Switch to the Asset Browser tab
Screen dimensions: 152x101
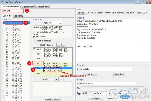tap(42, 7)
